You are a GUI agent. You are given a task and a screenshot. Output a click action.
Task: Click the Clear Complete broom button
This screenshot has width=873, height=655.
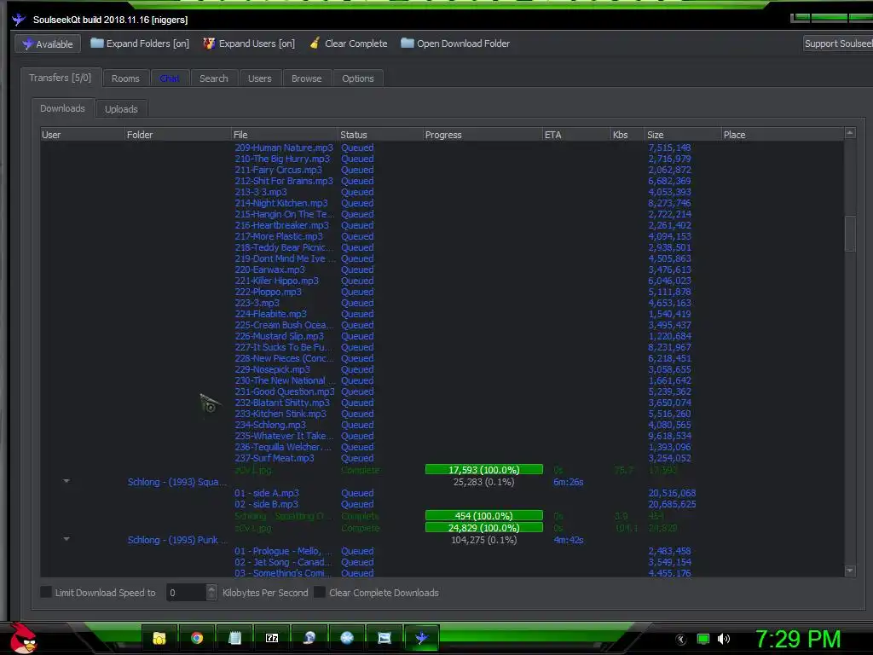pos(349,43)
